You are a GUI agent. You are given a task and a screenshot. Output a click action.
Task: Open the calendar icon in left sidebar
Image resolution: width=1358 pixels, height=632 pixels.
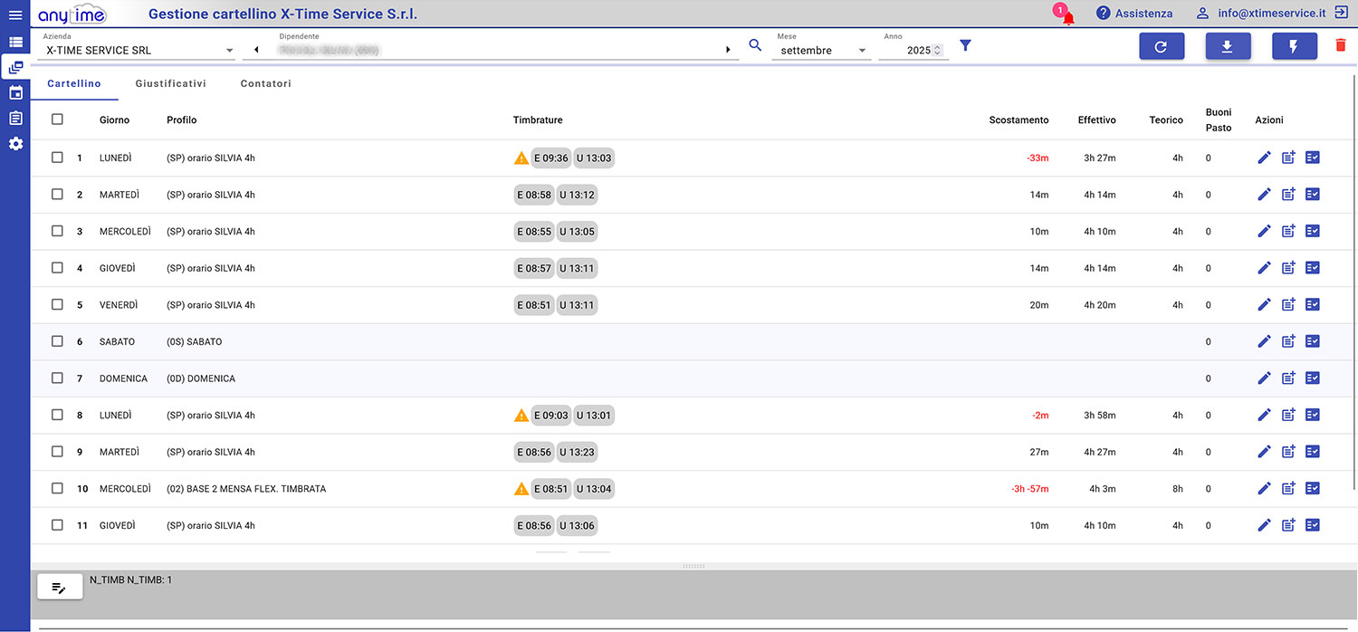tap(15, 92)
